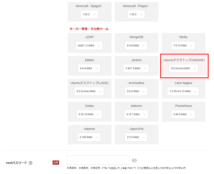
Task: Open Zabbix 6.4.4-64bit dropdown
Action: point(89,68)
